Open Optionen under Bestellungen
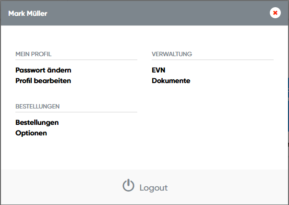289x205 pixels. coord(31,133)
